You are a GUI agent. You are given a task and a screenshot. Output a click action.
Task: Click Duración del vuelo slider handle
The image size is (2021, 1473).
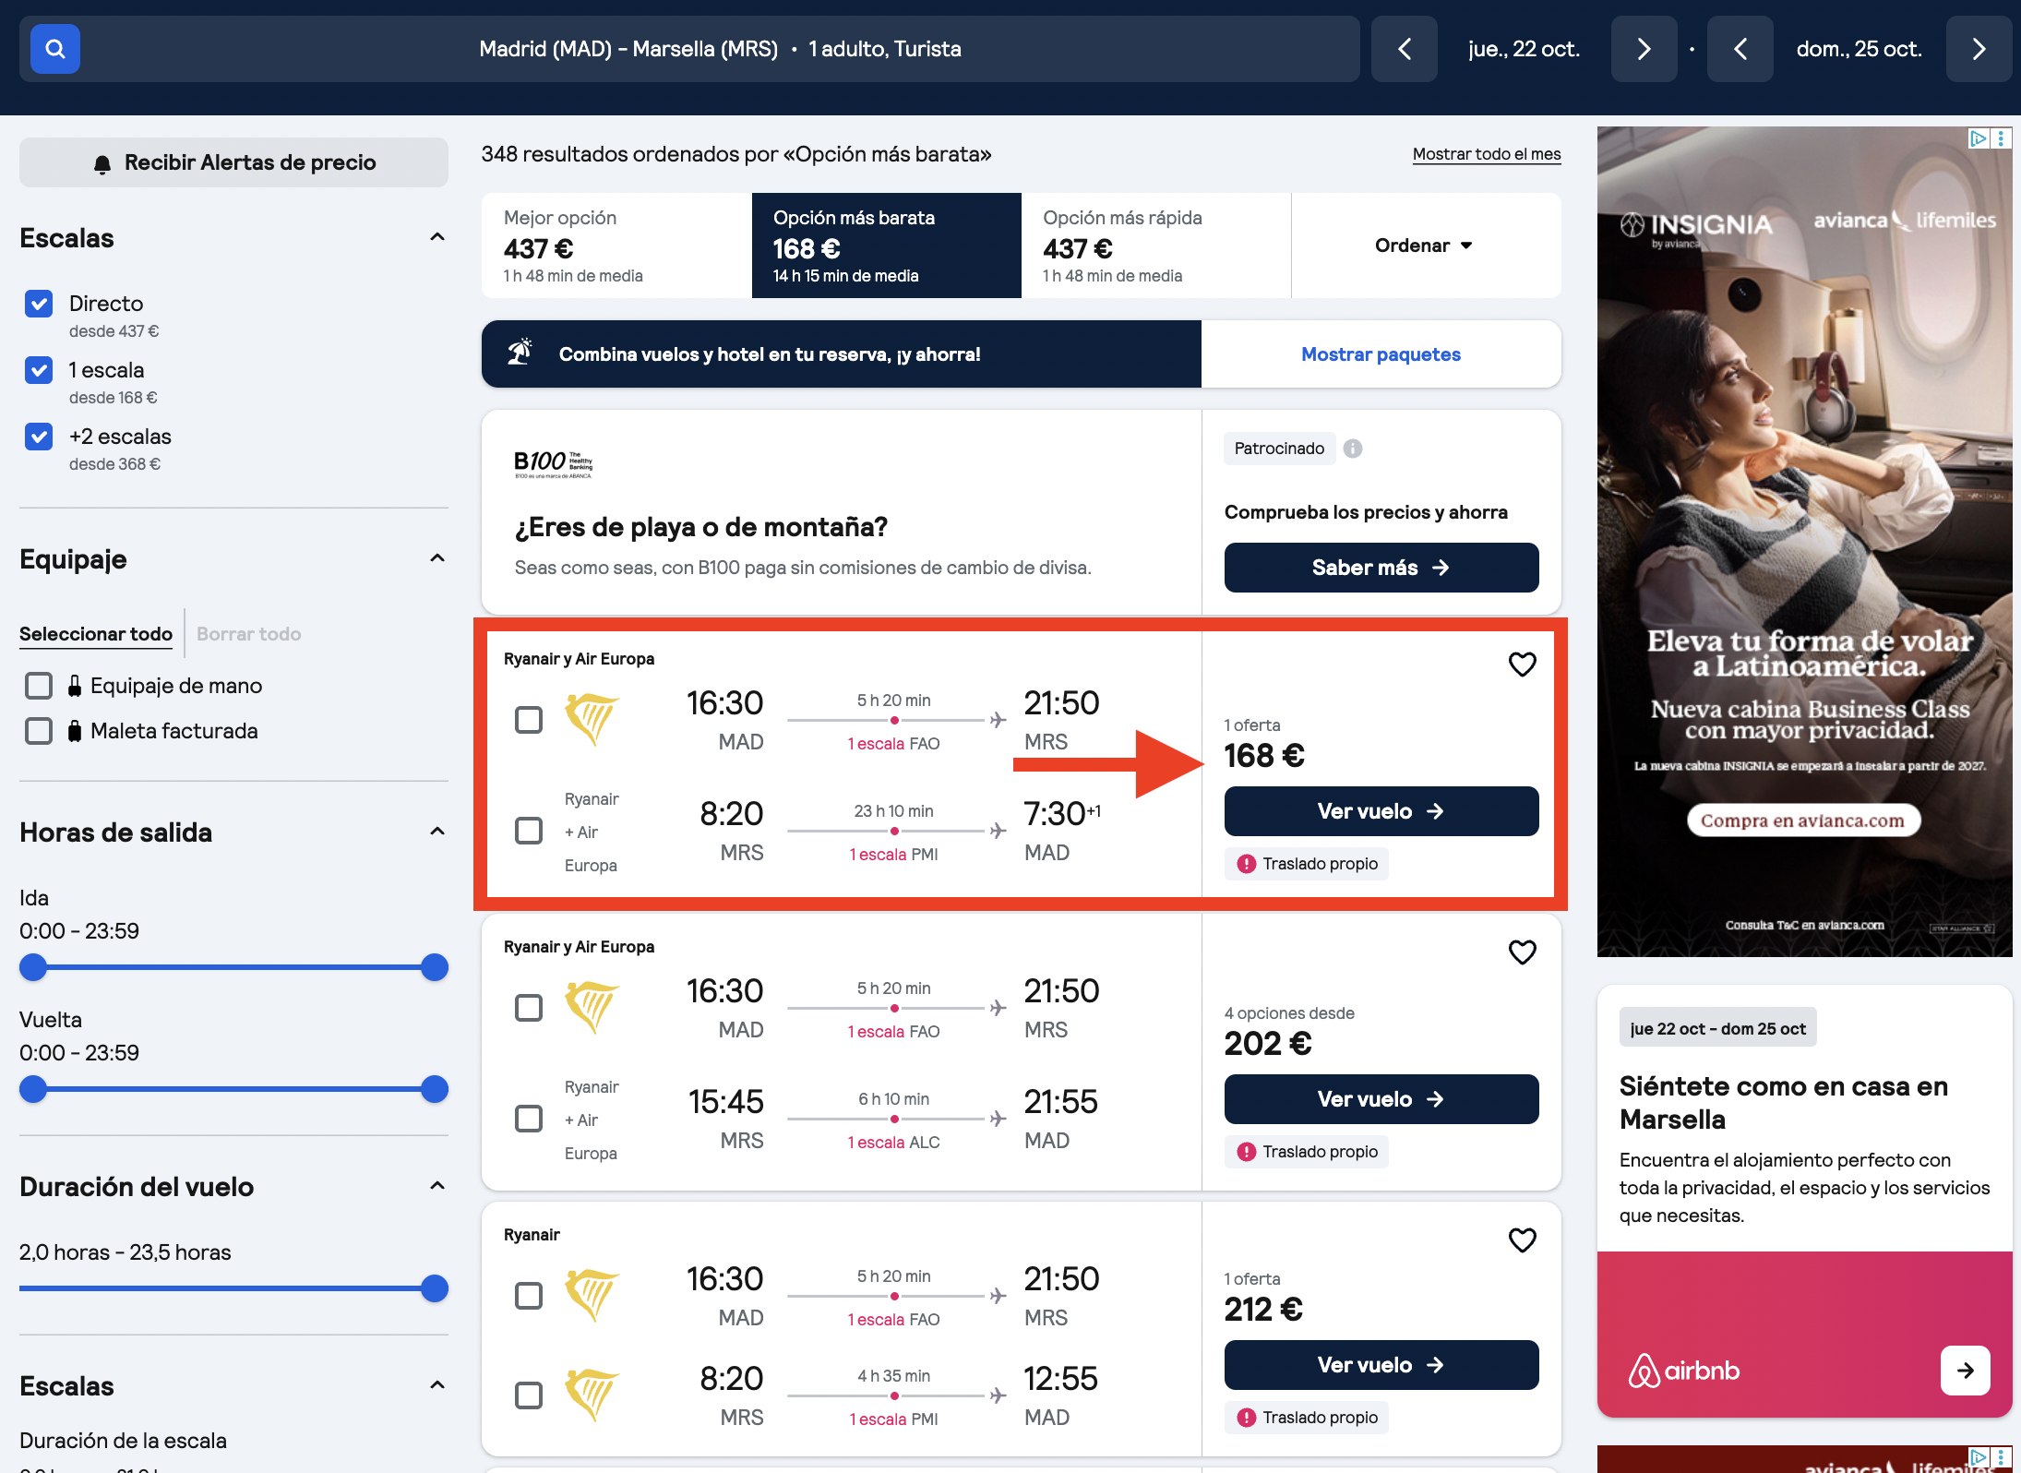tap(434, 1288)
